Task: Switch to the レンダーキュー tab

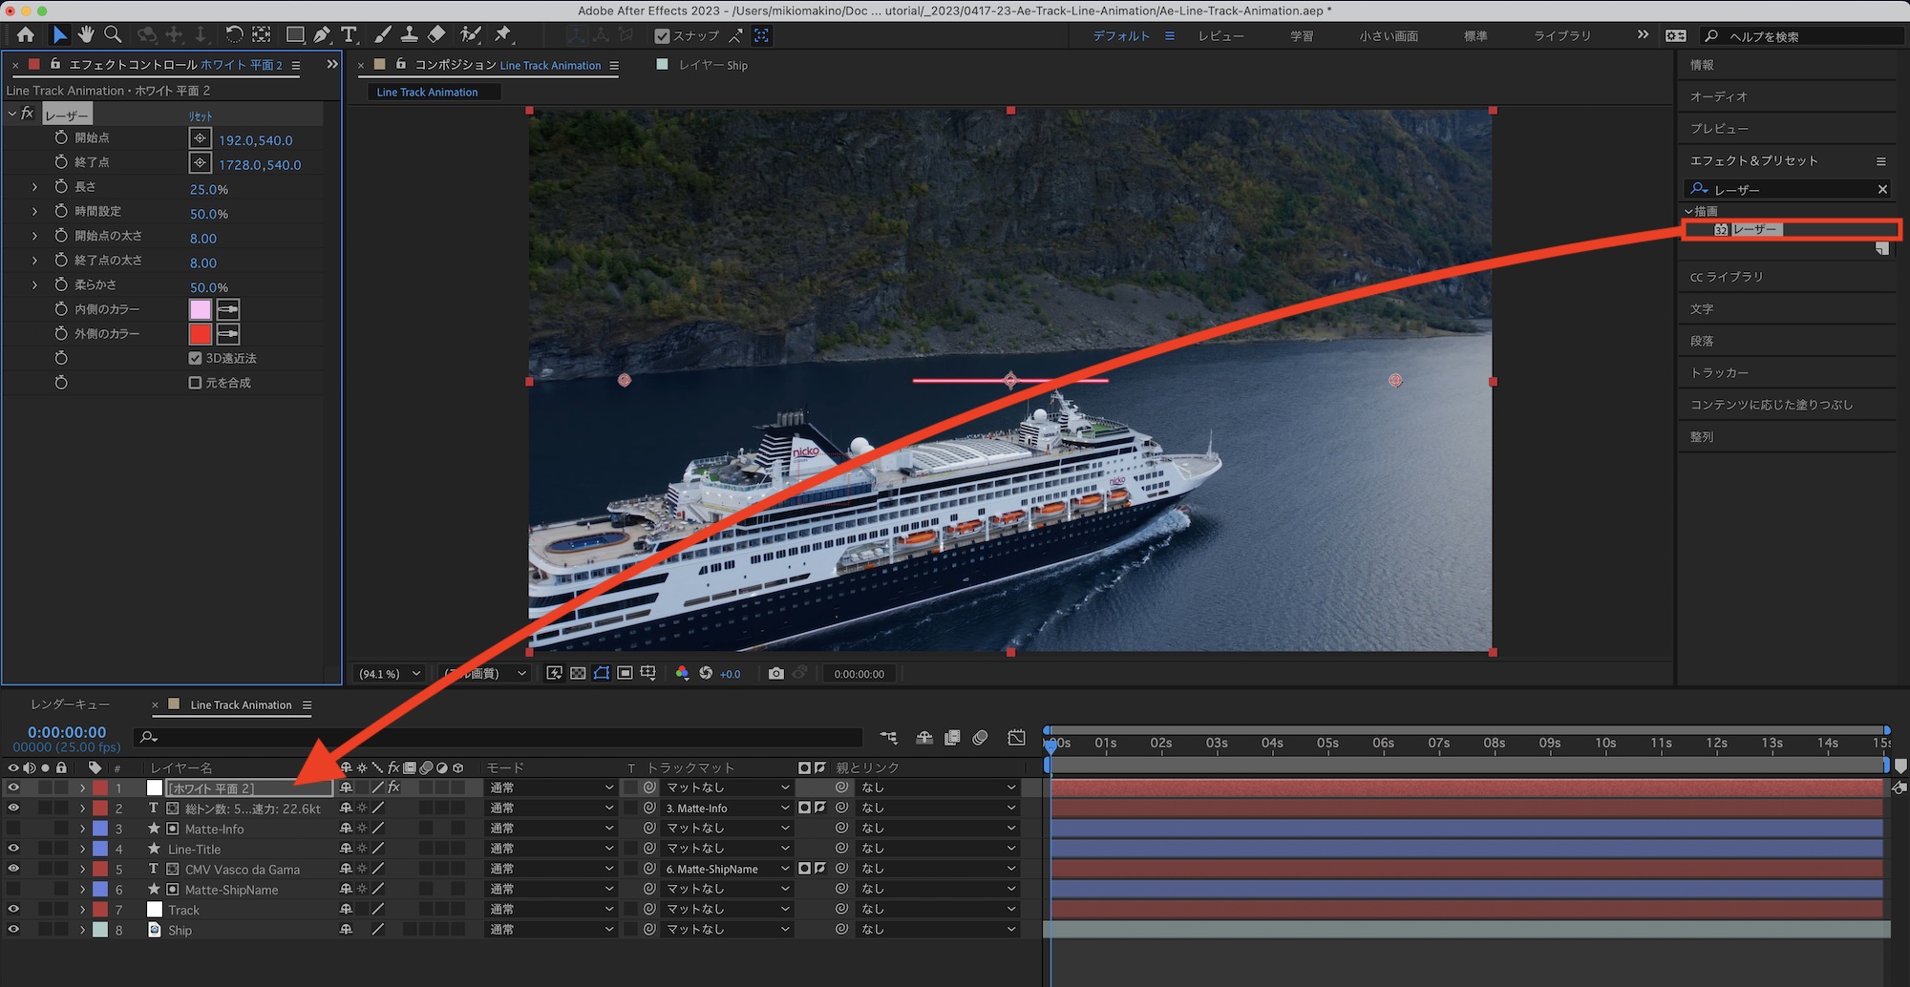Action: [70, 704]
